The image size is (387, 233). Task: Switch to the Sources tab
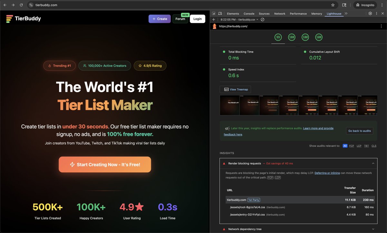(264, 14)
